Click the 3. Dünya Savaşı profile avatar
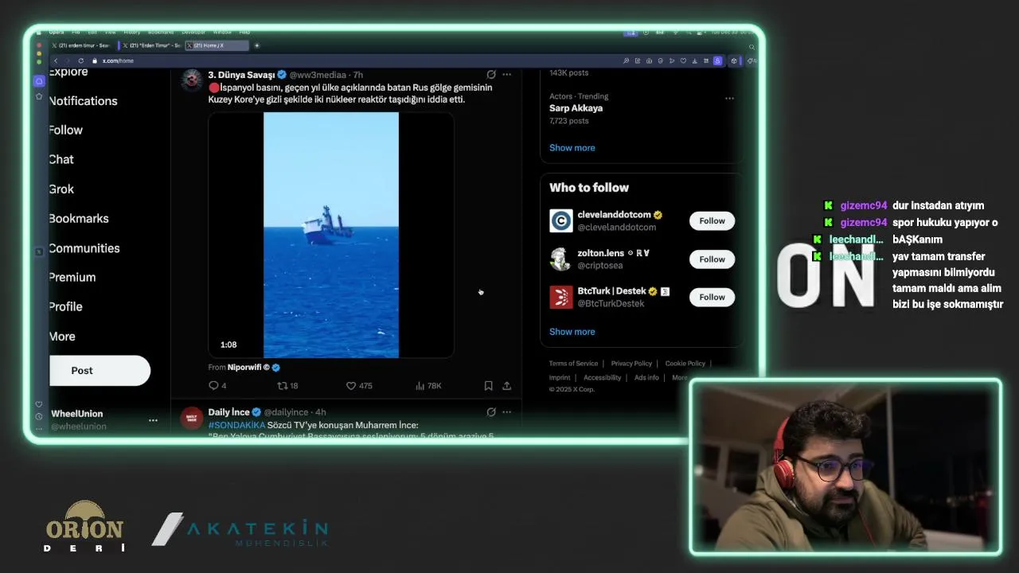Image resolution: width=1019 pixels, height=573 pixels. 191,80
